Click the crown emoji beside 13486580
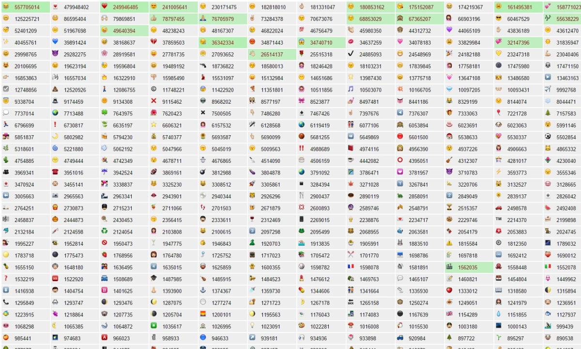Viewport: 581px width, 349px height. 499,78
